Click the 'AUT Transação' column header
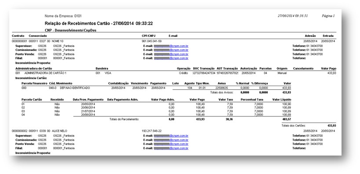The width and height of the screenshot is (360, 174). [227, 69]
